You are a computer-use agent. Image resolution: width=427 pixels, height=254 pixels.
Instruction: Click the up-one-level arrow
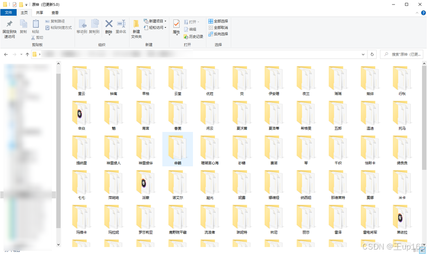click(x=27, y=54)
